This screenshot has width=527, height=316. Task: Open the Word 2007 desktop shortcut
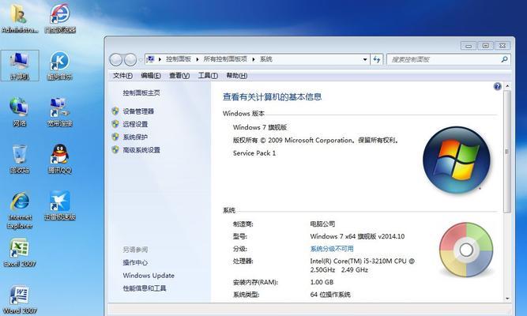tap(19, 300)
